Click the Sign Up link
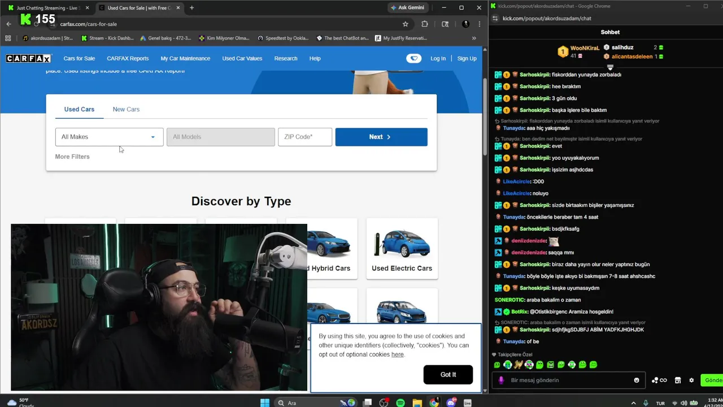The width and height of the screenshot is (723, 407). tap(467, 58)
